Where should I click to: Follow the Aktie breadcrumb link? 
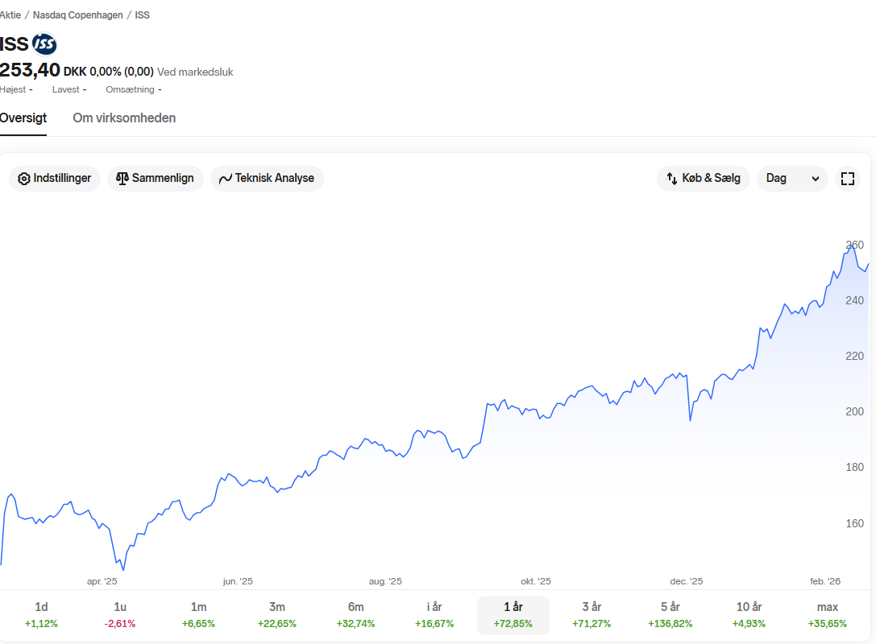[10, 15]
